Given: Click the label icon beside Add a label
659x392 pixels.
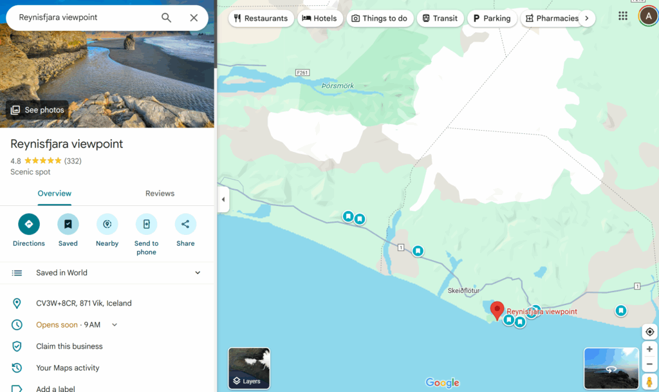Looking at the screenshot, I should pyautogui.click(x=17, y=389).
